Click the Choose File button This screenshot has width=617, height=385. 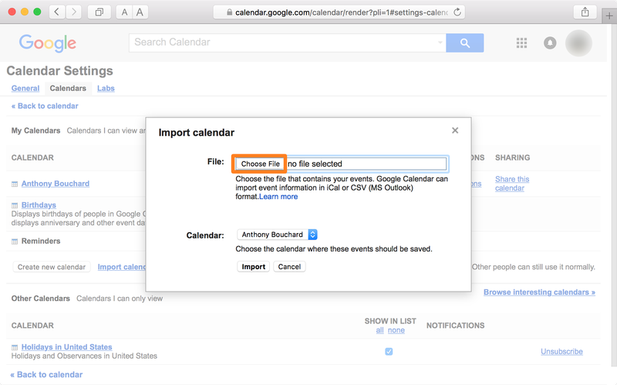coord(260,164)
